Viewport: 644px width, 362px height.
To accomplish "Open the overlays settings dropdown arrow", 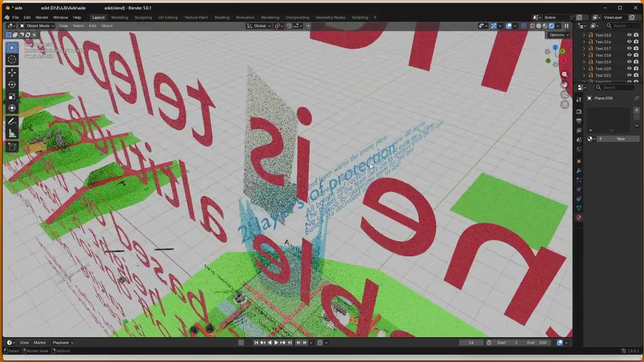I will (x=515, y=26).
